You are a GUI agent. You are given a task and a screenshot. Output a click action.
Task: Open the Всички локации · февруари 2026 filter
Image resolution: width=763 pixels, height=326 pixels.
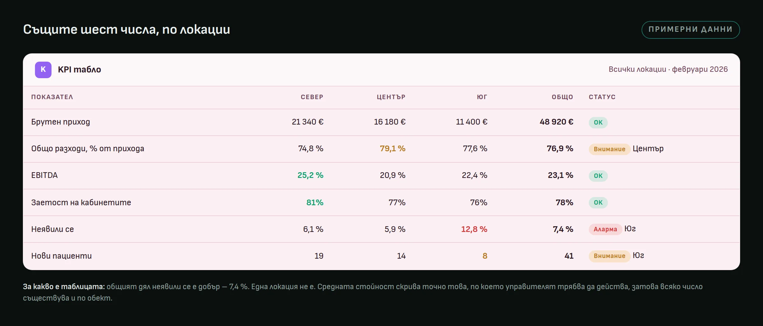coord(668,69)
